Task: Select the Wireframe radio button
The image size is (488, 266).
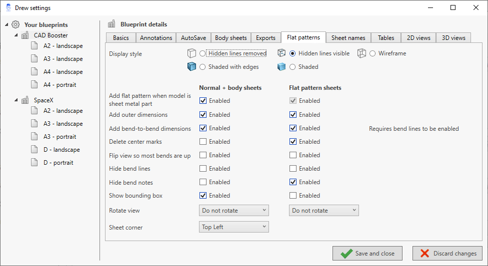Action: (x=373, y=53)
